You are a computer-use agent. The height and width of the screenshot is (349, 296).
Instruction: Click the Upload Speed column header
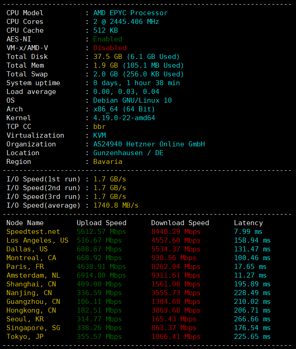101,223
